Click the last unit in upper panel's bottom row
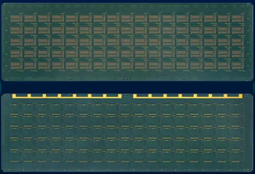The width and height of the screenshot is (255, 174). (x=238, y=65)
